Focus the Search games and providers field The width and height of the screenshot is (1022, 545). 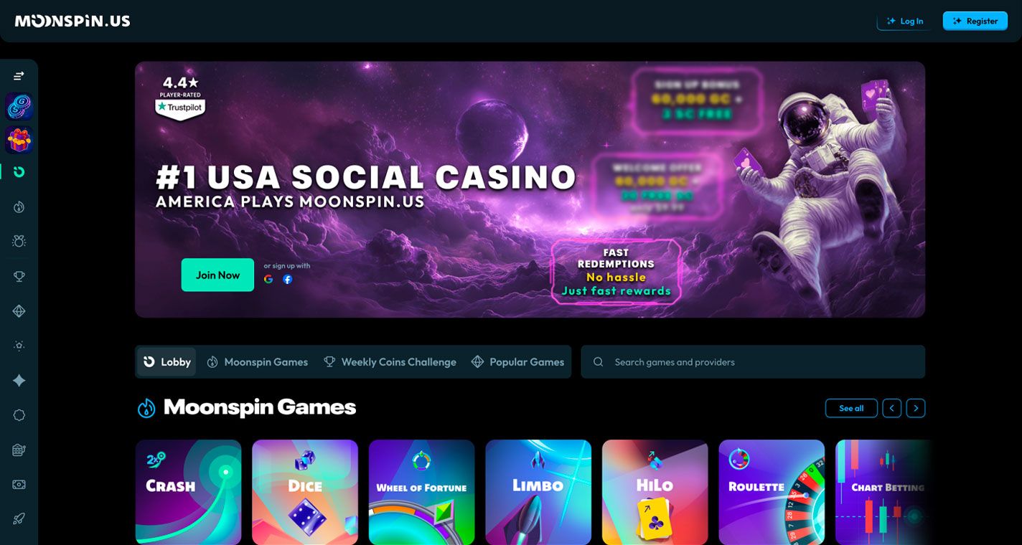(753, 362)
